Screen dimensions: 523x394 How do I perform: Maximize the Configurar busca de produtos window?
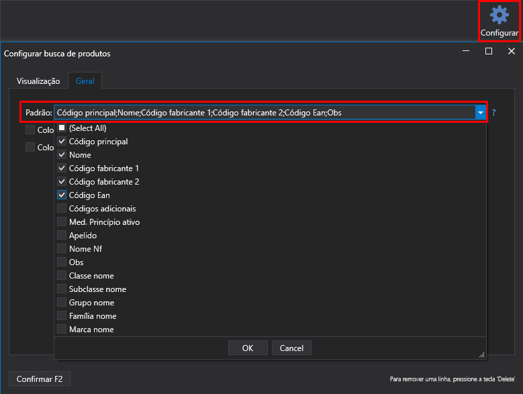coord(489,51)
